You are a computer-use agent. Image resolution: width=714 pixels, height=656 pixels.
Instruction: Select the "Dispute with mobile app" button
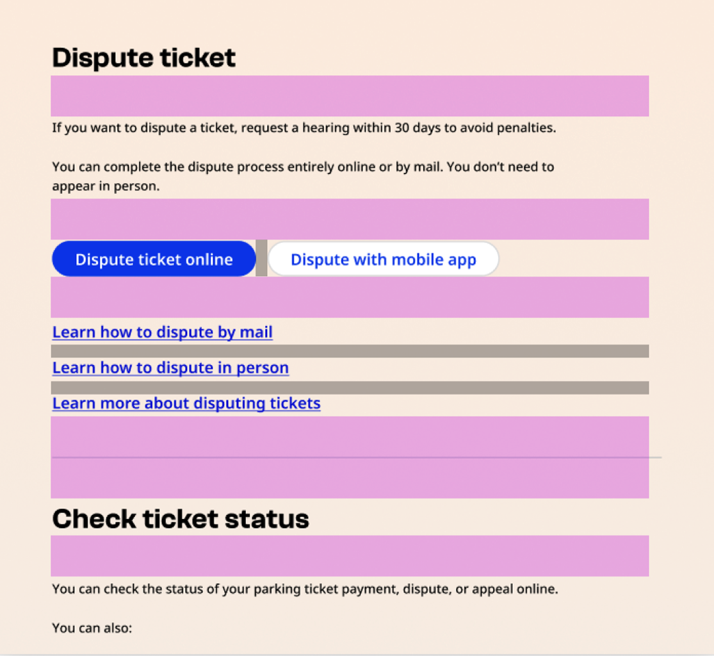point(384,259)
